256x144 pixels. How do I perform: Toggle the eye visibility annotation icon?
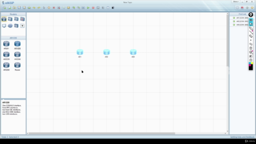[251, 20]
